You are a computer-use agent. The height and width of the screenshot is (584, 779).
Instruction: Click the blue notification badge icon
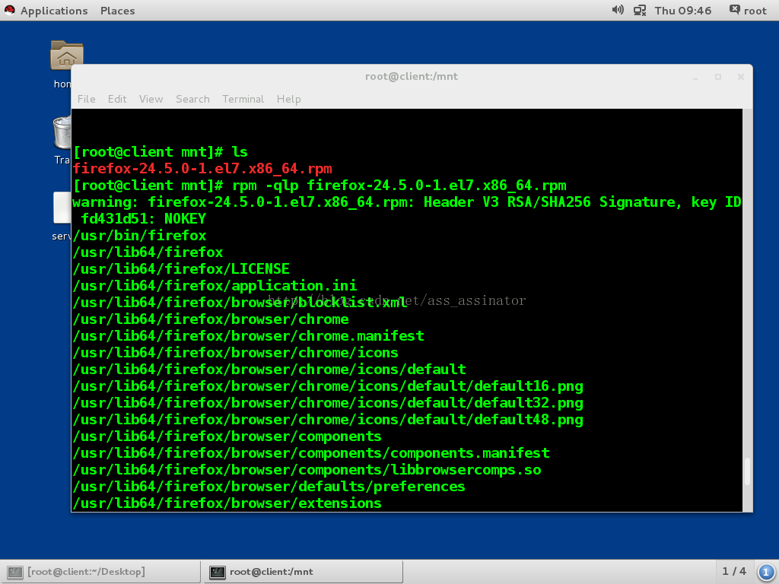pyautogui.click(x=765, y=572)
